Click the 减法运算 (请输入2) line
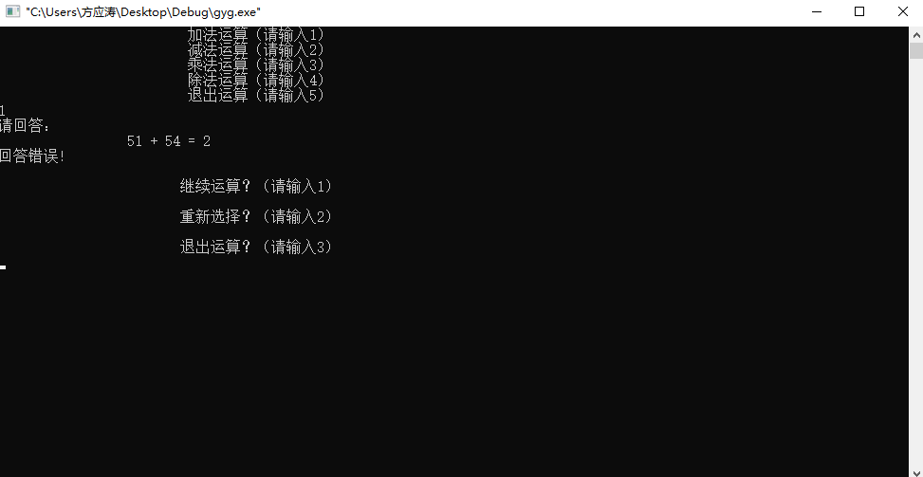Screen dimensions: 923x477 click(256, 49)
